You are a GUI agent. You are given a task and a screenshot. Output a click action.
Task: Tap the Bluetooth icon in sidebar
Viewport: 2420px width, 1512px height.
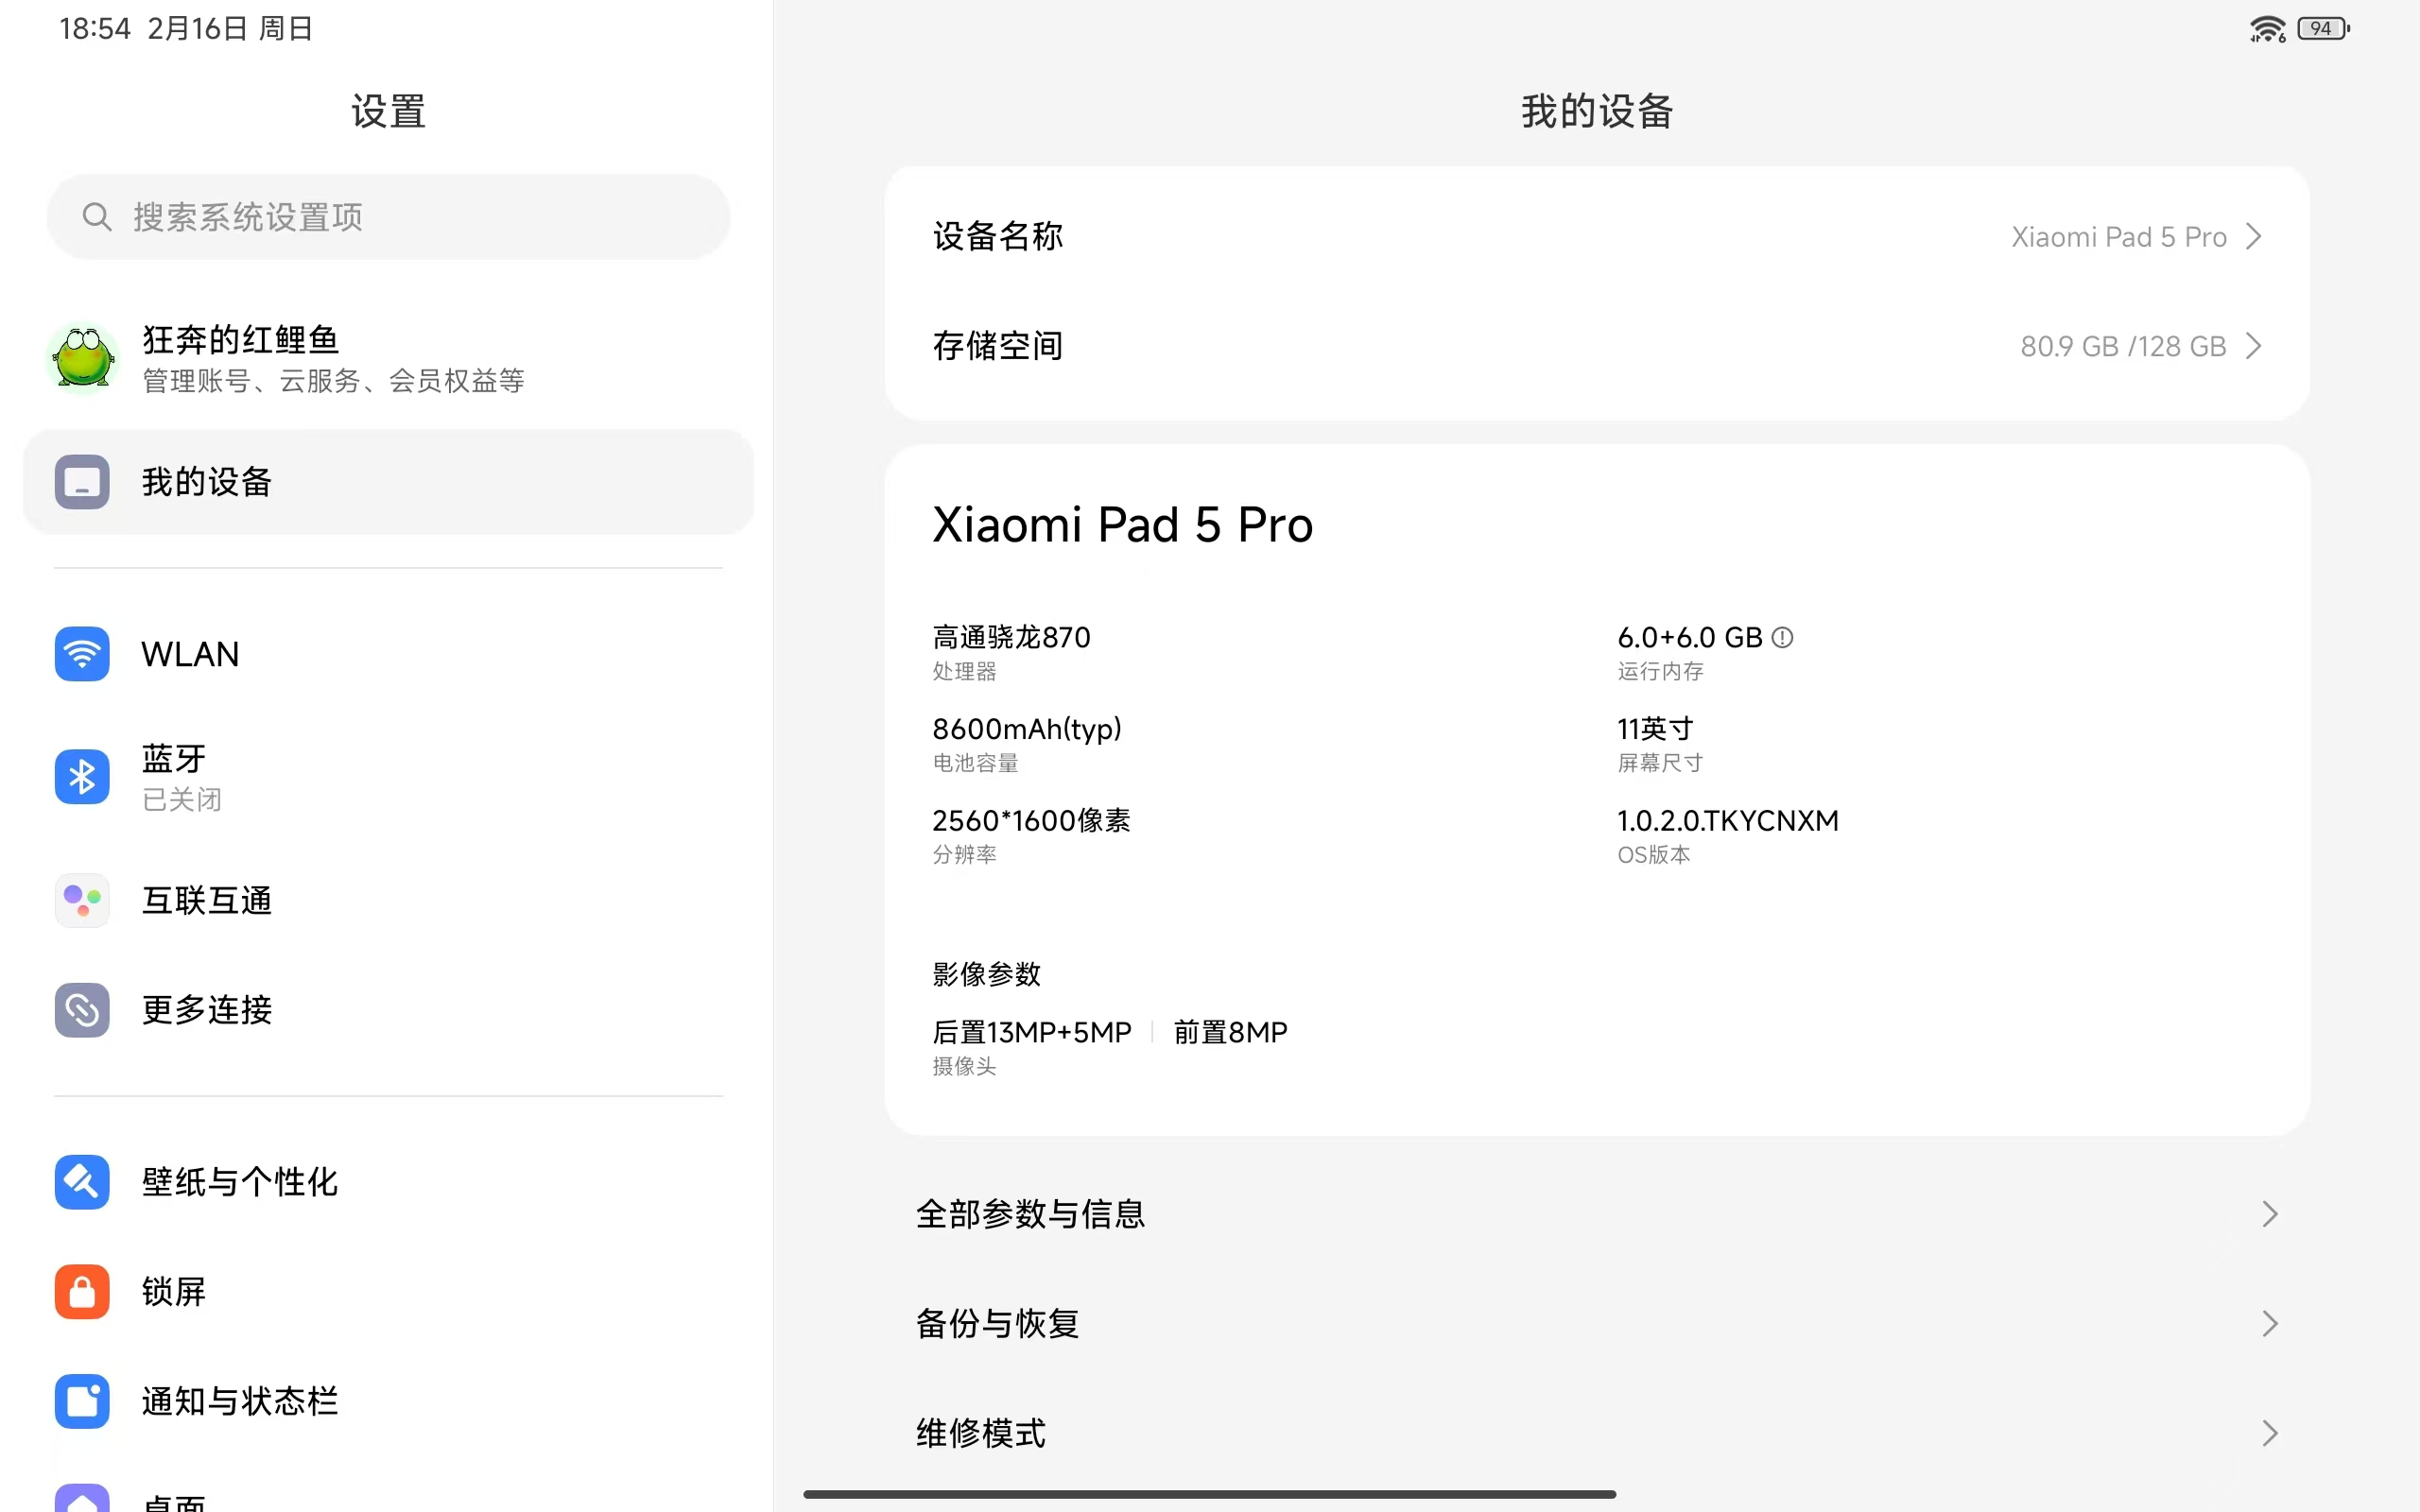(82, 777)
